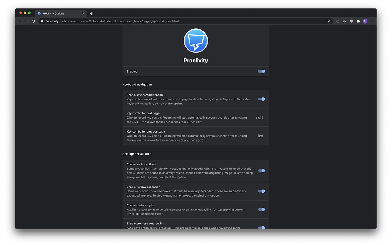Screen dimensions: 392x245
Task: Click the 'Enable static captions' label
Action: pos(141,164)
